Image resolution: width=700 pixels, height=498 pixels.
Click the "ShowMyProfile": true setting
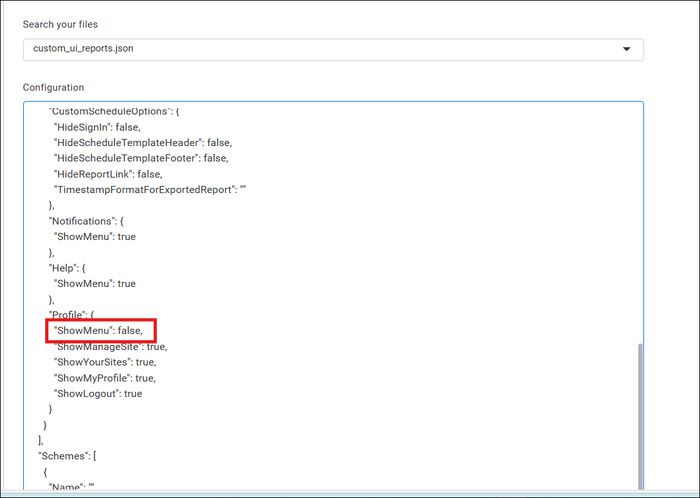(x=105, y=378)
